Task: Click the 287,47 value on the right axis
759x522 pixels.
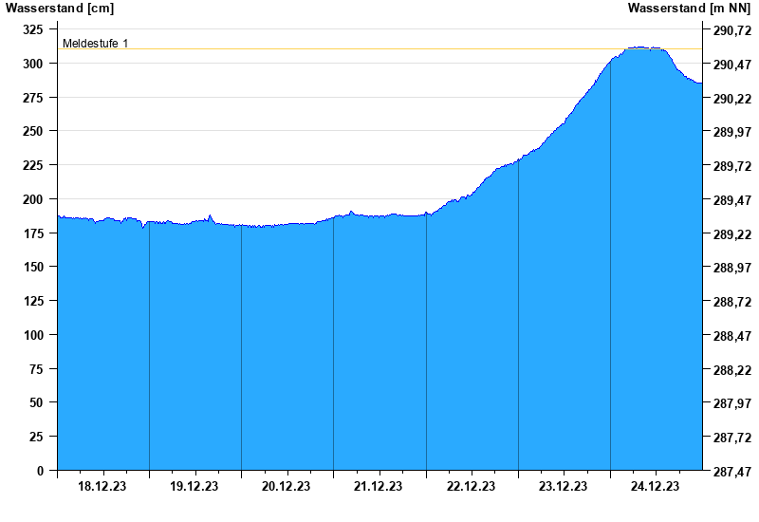Action: 731,472
